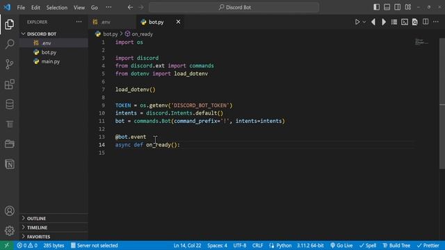Open the Run options dropdown arrow
Viewport: 445px width, 250px height.
pyautogui.click(x=364, y=22)
